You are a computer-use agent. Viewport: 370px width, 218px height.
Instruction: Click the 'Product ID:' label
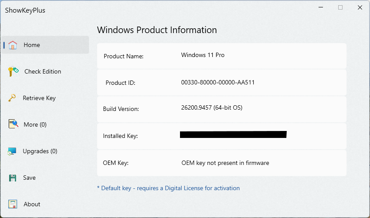[x=120, y=83]
